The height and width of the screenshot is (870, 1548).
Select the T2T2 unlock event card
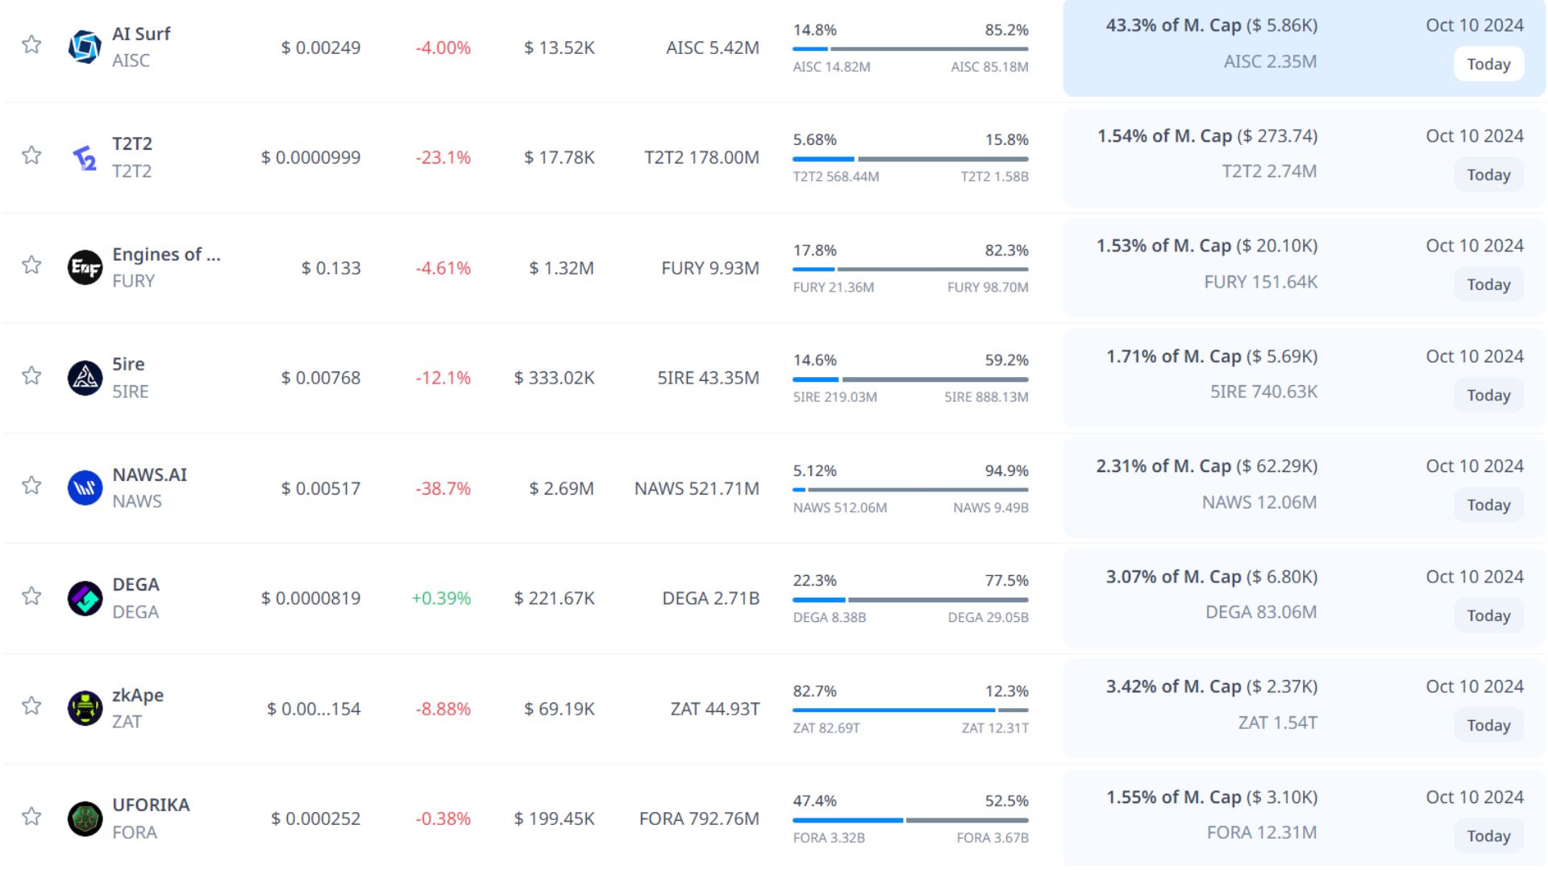click(x=1304, y=158)
